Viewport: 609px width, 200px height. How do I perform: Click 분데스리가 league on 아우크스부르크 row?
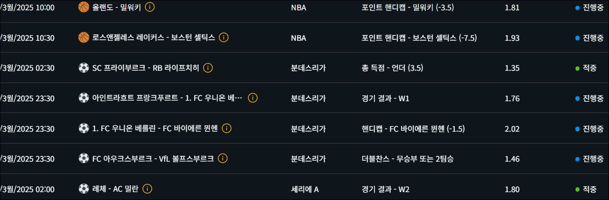tap(308, 159)
